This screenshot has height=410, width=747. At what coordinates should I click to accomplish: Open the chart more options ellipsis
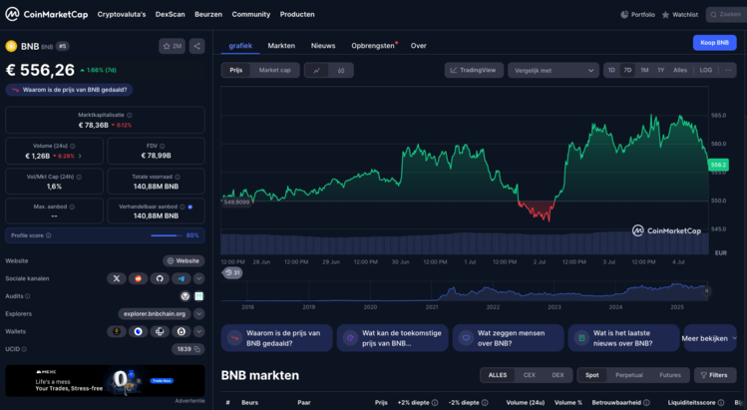(x=728, y=70)
